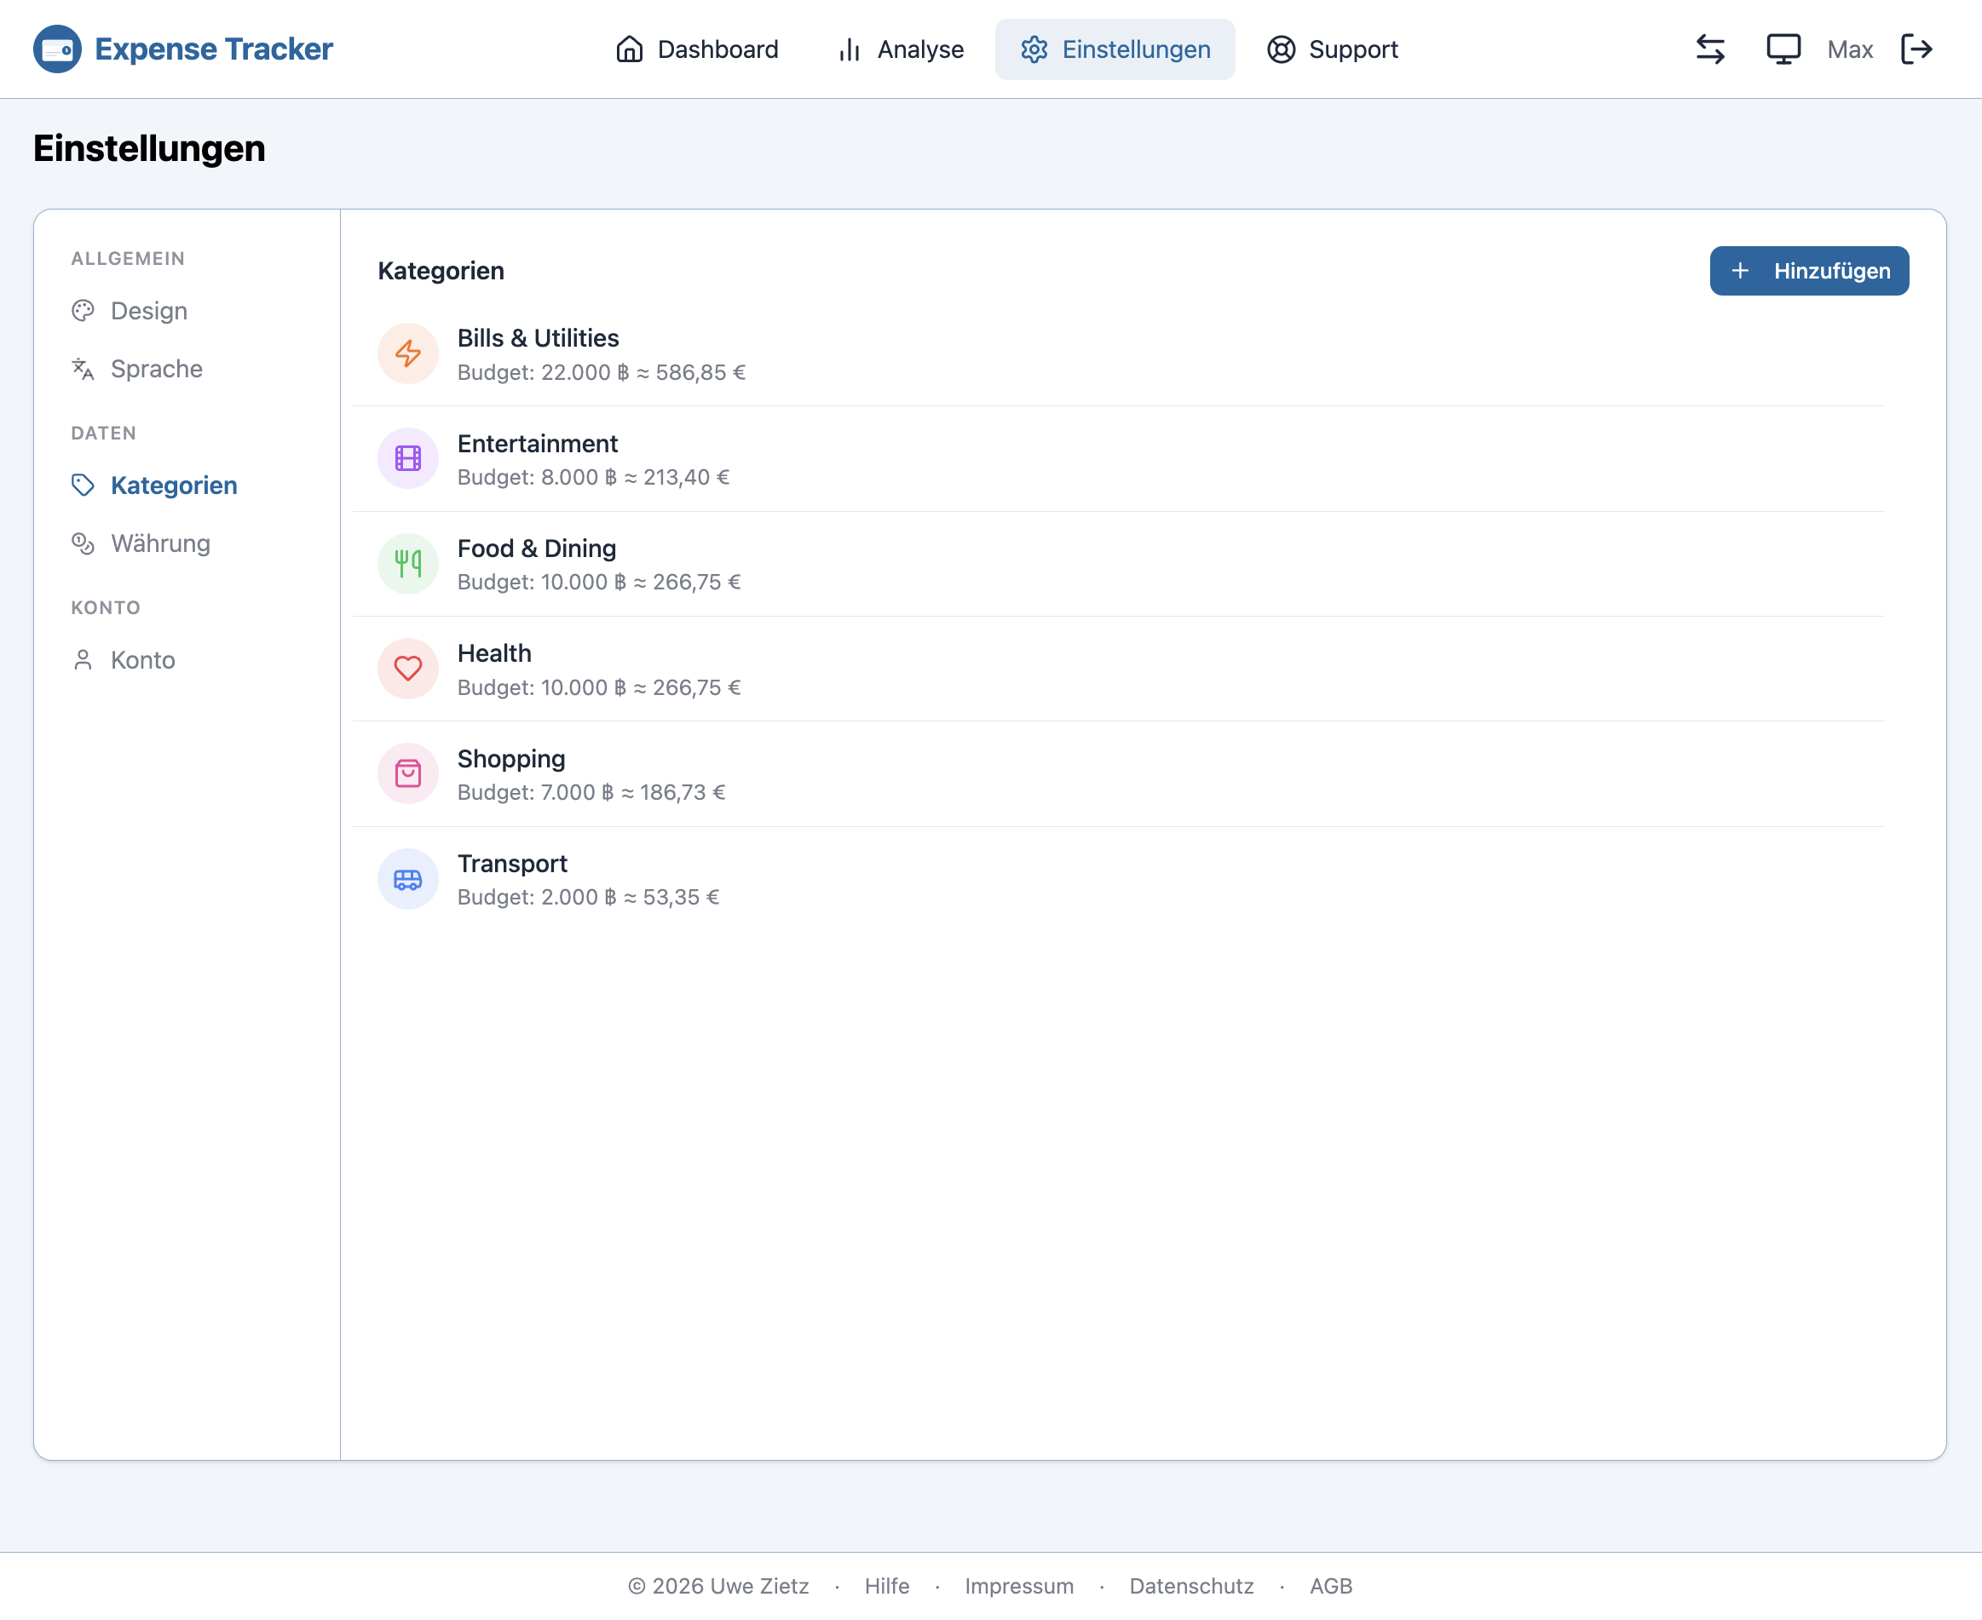1982x1620 pixels.
Task: Click the Health heart icon
Action: [408, 668]
